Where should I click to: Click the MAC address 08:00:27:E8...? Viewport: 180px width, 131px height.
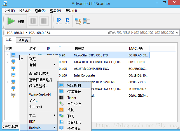point(139,82)
